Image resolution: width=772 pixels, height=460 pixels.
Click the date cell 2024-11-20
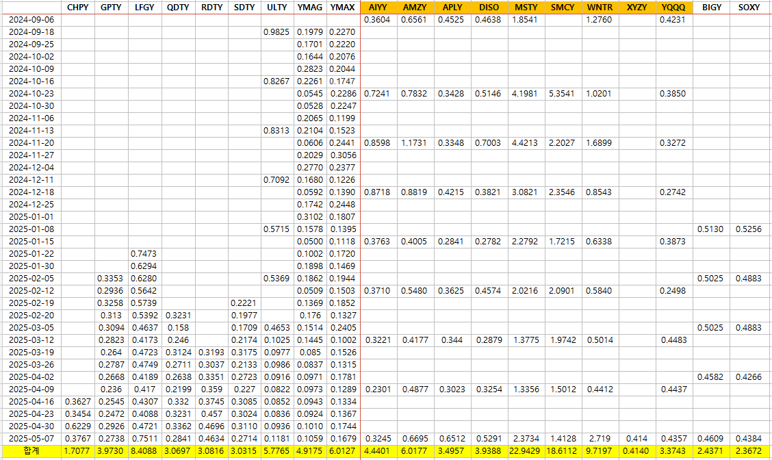[x=31, y=143]
